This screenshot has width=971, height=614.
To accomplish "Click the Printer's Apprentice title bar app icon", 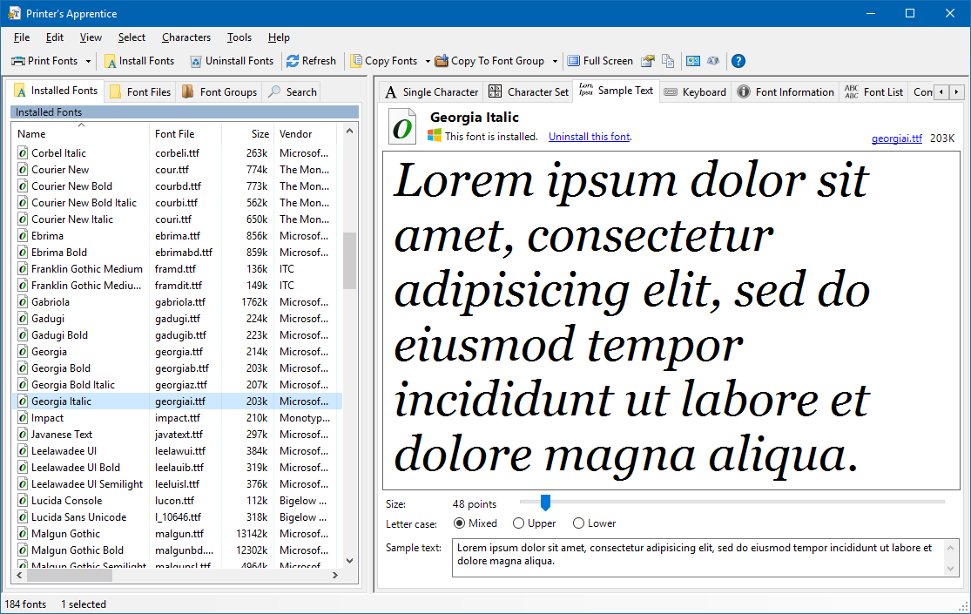I will [14, 13].
